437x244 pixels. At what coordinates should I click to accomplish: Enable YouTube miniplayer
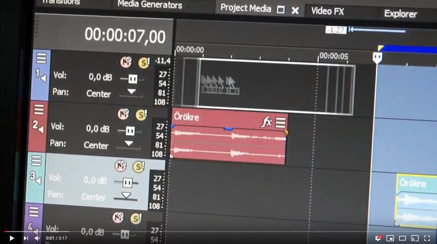390,238
